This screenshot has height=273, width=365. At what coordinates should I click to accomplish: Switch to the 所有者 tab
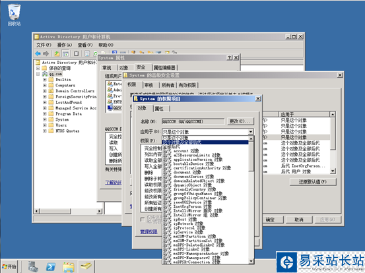(168, 85)
